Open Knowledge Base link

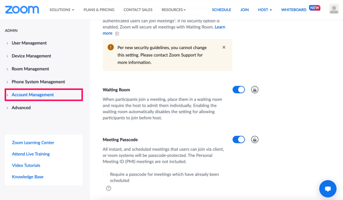pos(27,177)
